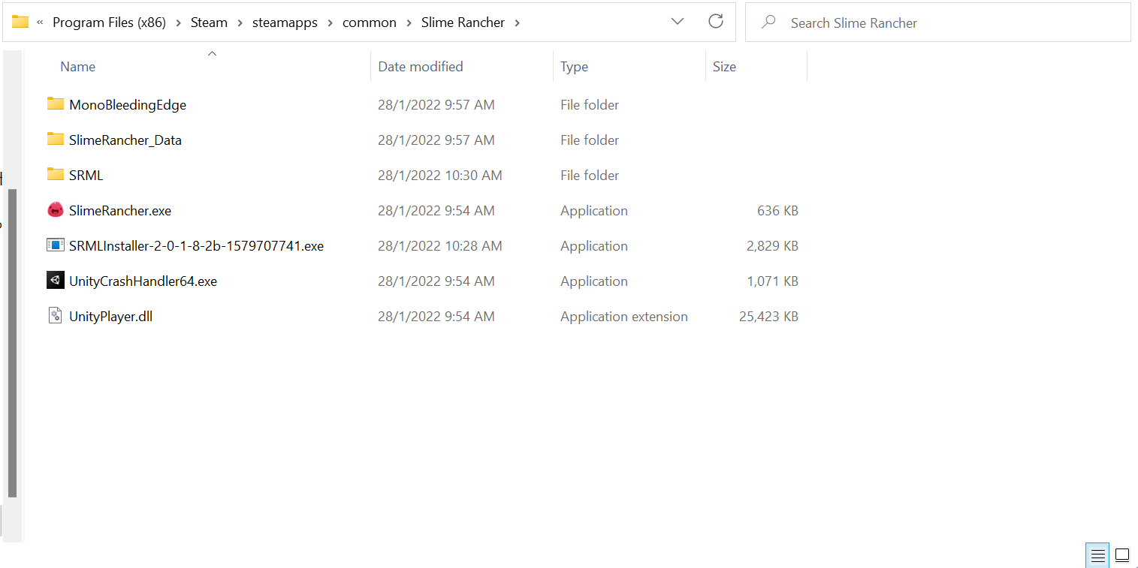Click the SRMLInstaller application icon
1138x568 pixels.
click(55, 245)
